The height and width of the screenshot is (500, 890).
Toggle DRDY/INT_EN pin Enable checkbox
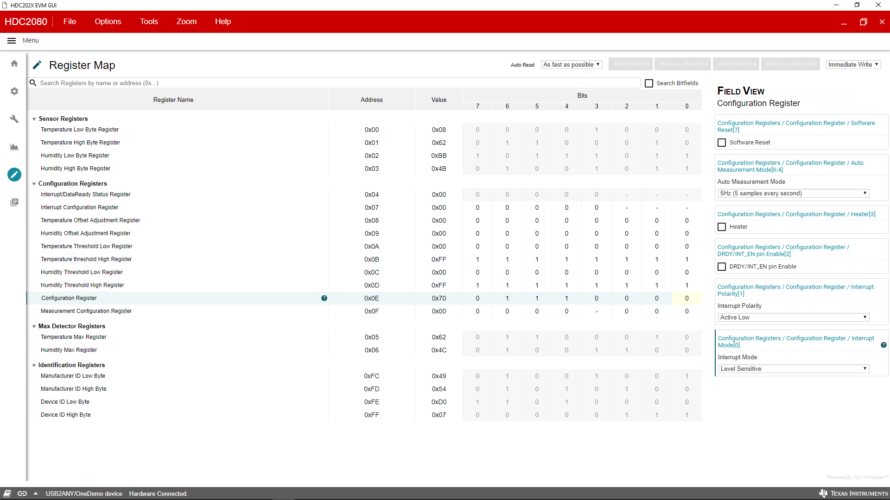[x=722, y=267]
